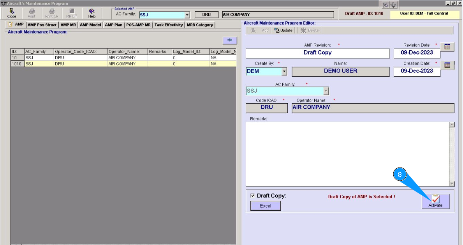Open Help from the toolbar
Screen dimensions: 463x245
click(x=92, y=13)
